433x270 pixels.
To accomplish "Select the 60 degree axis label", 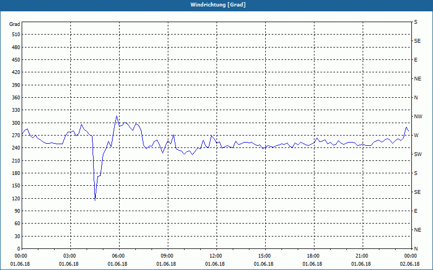I will 17,224.
